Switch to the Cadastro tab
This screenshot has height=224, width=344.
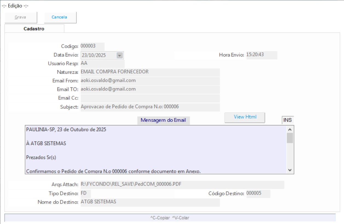click(x=34, y=29)
